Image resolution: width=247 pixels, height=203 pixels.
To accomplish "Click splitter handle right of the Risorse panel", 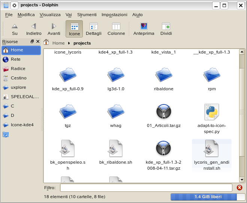I will click(42, 119).
